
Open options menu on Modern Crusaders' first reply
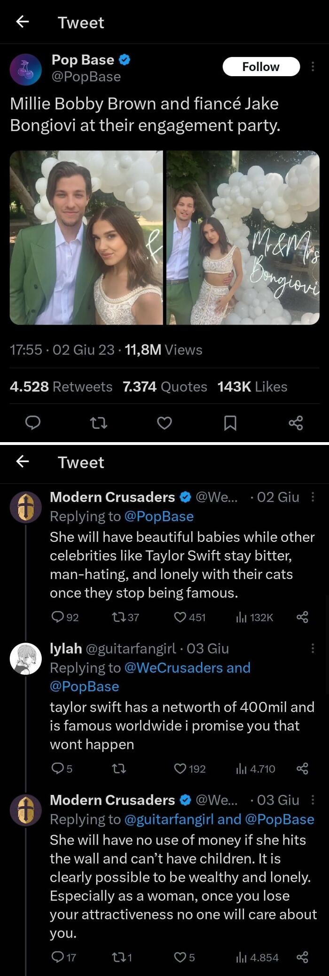coord(313,497)
